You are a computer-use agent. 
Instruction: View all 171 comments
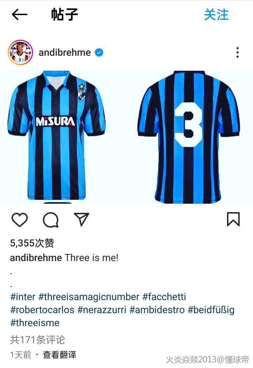(x=38, y=340)
